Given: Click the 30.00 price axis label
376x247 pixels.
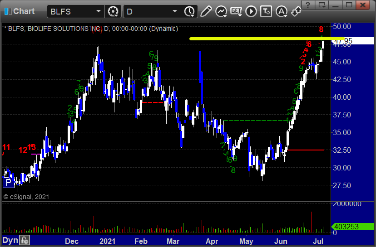Looking at the screenshot, I should click(342, 168).
